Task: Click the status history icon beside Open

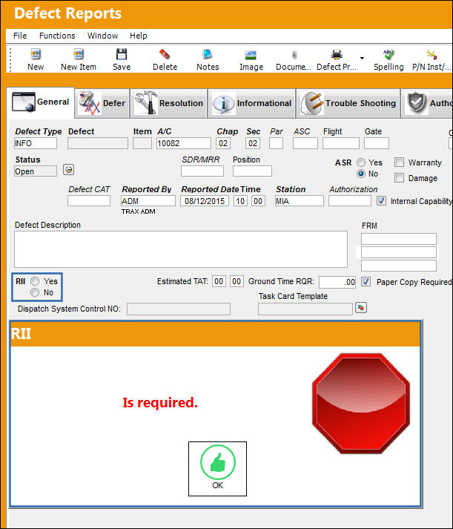Action: [x=68, y=170]
